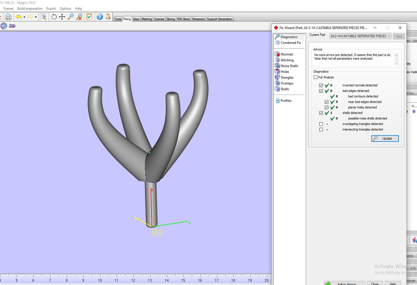417x285 pixels.
Task: Click the yellow Undo arrow
Action: 18,17
